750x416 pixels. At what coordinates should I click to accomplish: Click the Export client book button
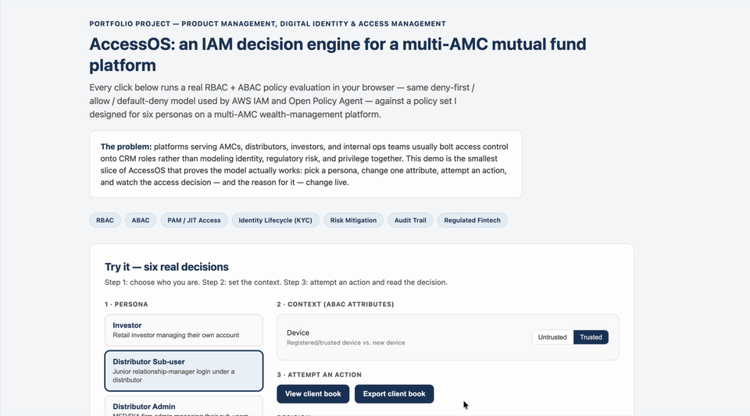[394, 394]
